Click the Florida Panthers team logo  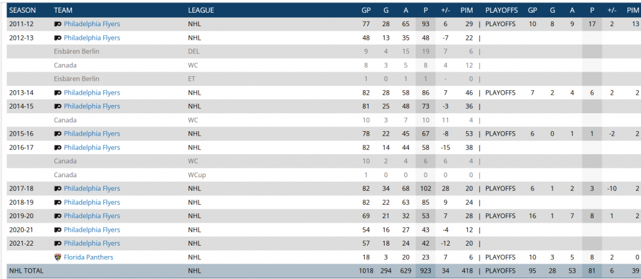pos(57,257)
